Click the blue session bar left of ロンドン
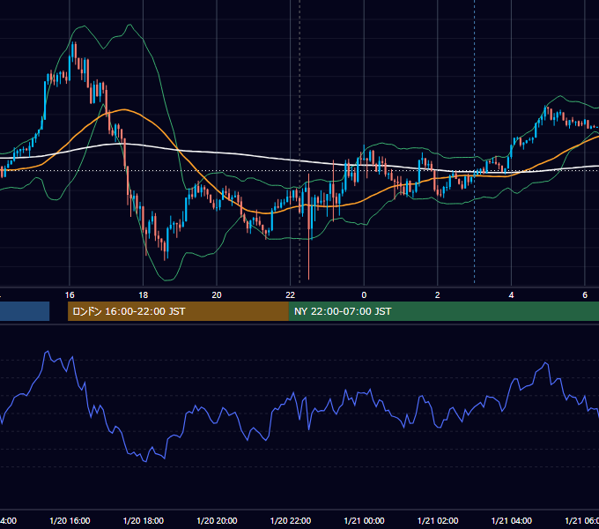The image size is (599, 529). (x=25, y=311)
